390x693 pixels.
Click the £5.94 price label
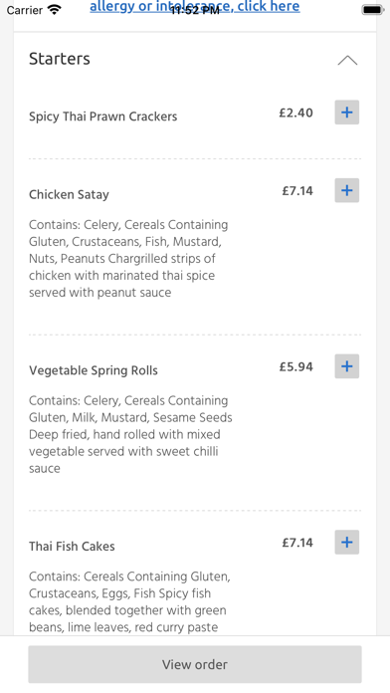pos(295,366)
